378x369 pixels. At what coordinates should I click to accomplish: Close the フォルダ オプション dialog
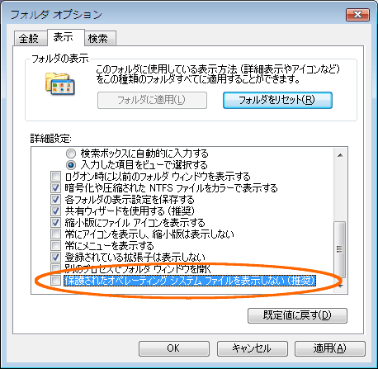click(x=357, y=15)
